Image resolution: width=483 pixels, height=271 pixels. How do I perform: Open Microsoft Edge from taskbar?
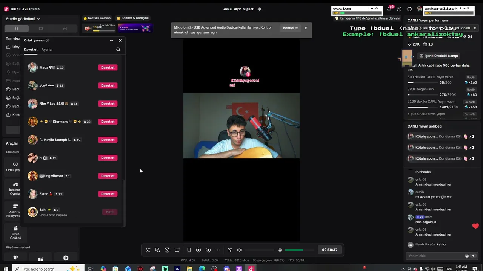(x=202, y=269)
